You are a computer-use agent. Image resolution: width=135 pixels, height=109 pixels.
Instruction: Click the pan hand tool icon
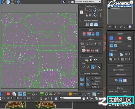click(83, 99)
